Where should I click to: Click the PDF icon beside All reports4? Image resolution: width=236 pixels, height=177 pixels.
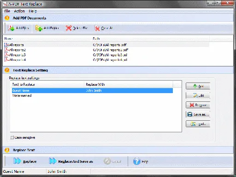tap(6, 59)
